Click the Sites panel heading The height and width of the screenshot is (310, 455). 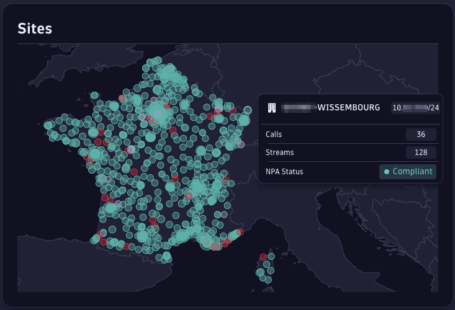(x=35, y=28)
